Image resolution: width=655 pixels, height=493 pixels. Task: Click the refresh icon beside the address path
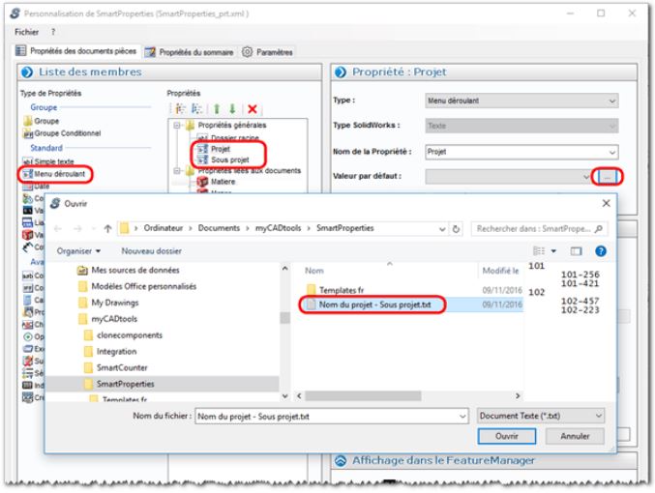456,229
